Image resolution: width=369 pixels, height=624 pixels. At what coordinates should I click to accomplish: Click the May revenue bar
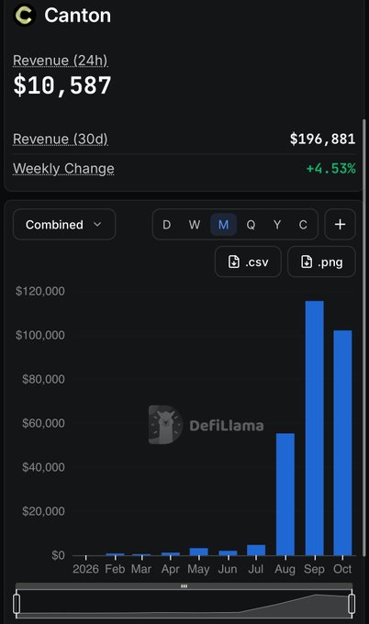(x=198, y=552)
